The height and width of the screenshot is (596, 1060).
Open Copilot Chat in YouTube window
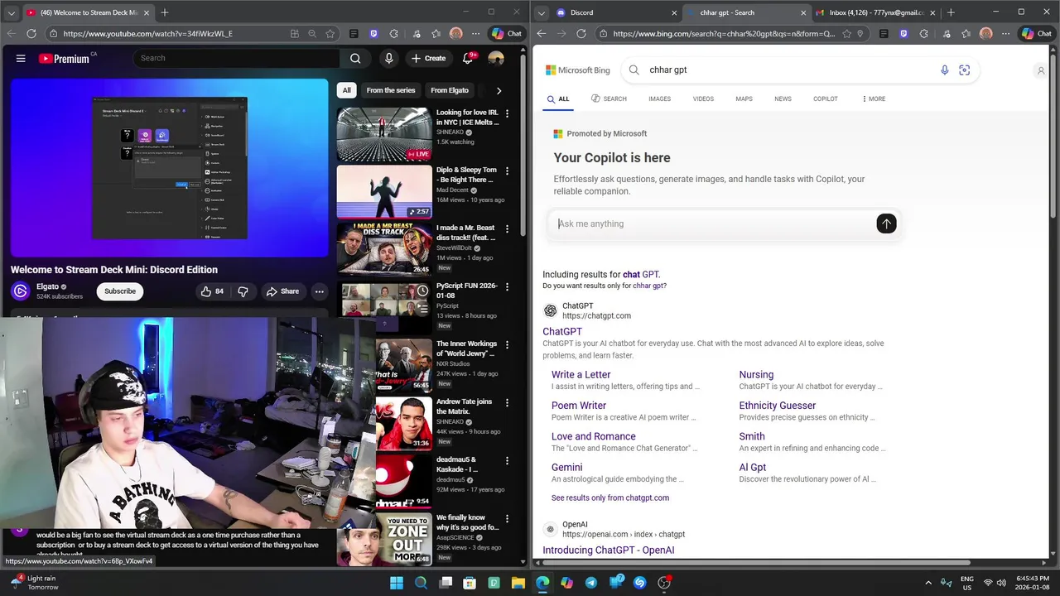pos(506,34)
